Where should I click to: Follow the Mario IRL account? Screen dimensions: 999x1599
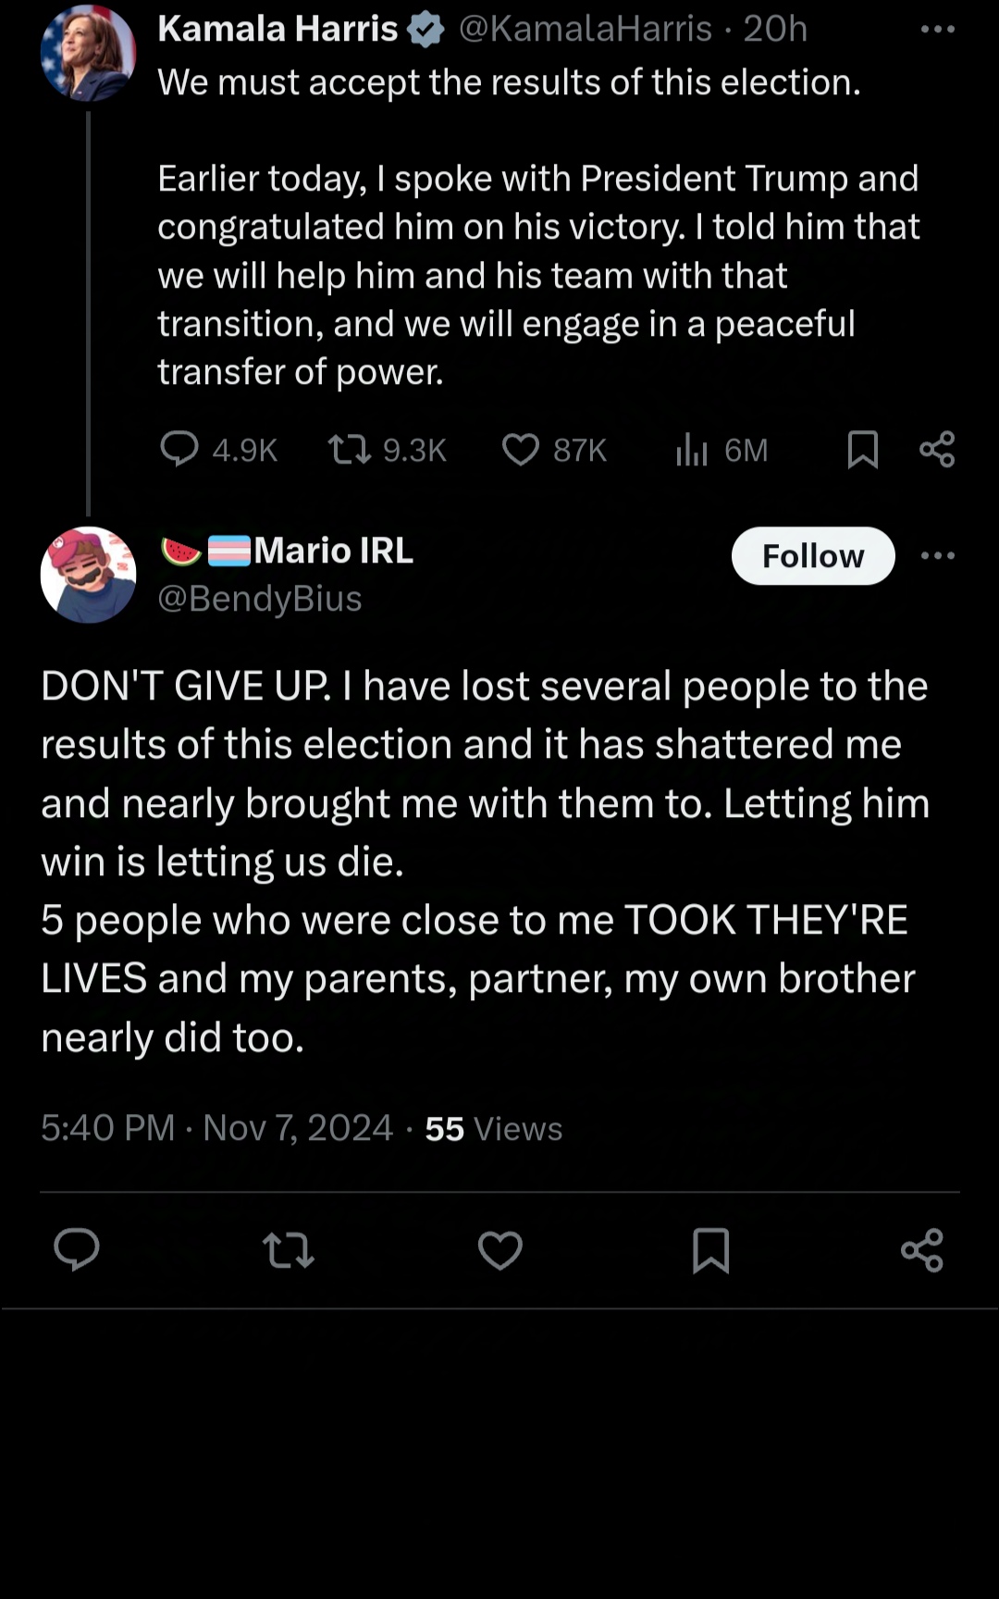[x=813, y=556]
